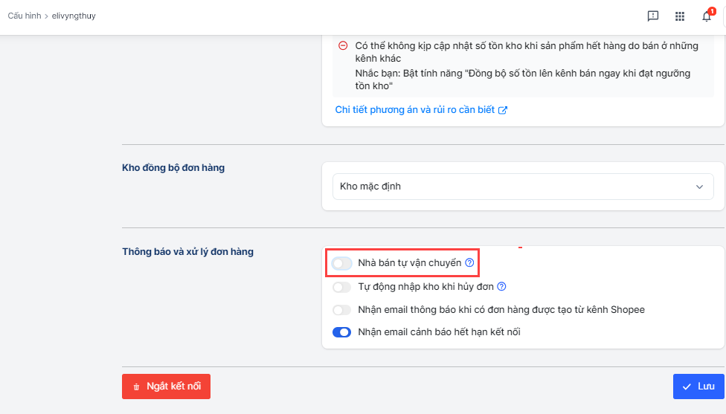Go to Cấu hình in breadcrumb
The height and width of the screenshot is (414, 726).
tap(25, 16)
